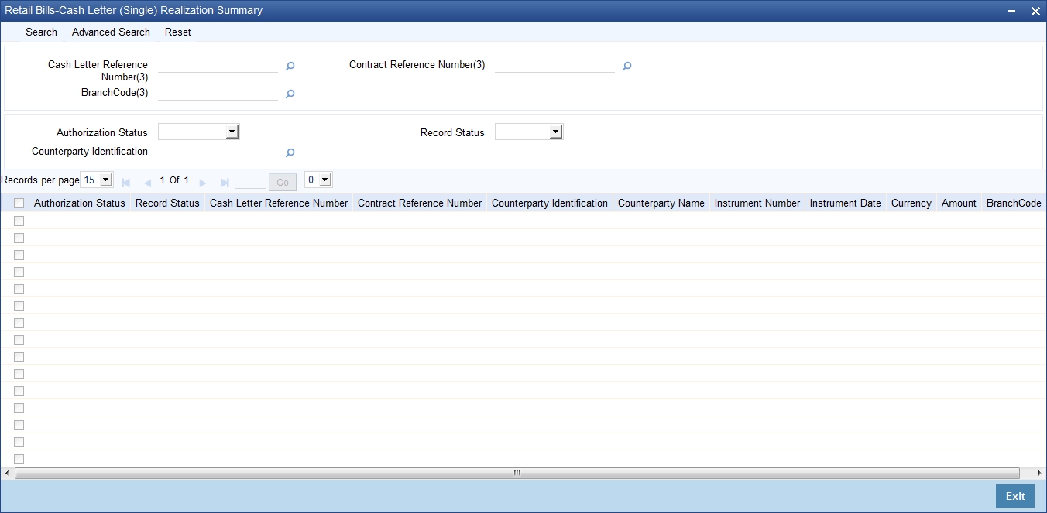Viewport: 1047px width, 513px height.
Task: Click the Counterparty Identification column header
Action: point(550,203)
